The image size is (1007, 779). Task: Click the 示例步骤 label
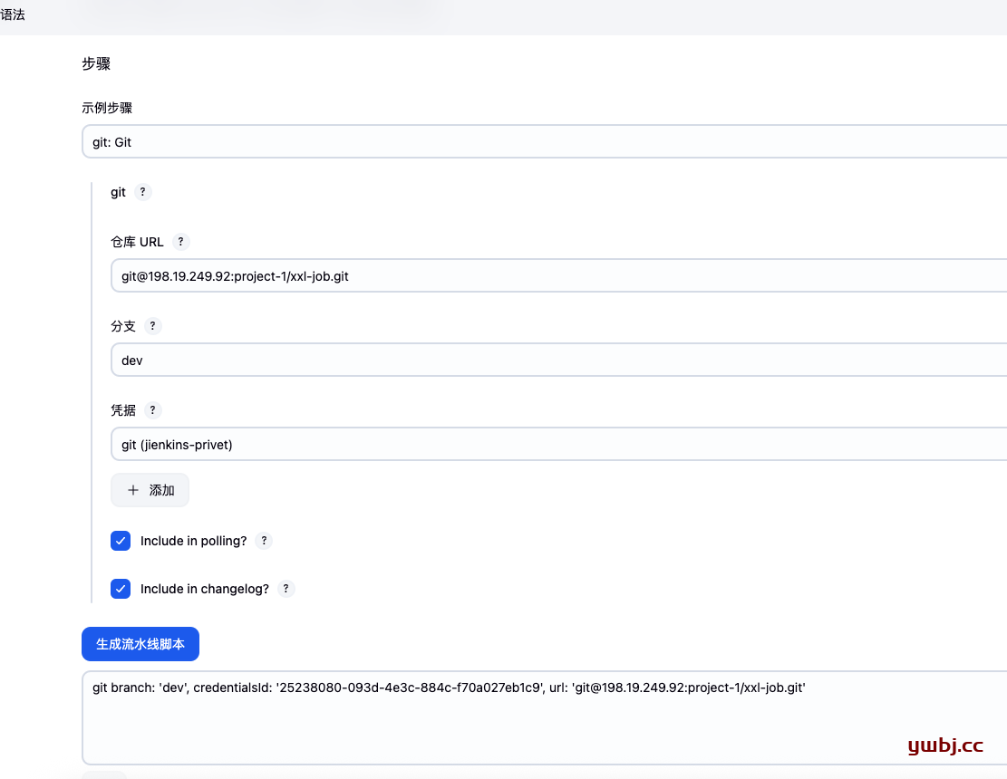107,108
